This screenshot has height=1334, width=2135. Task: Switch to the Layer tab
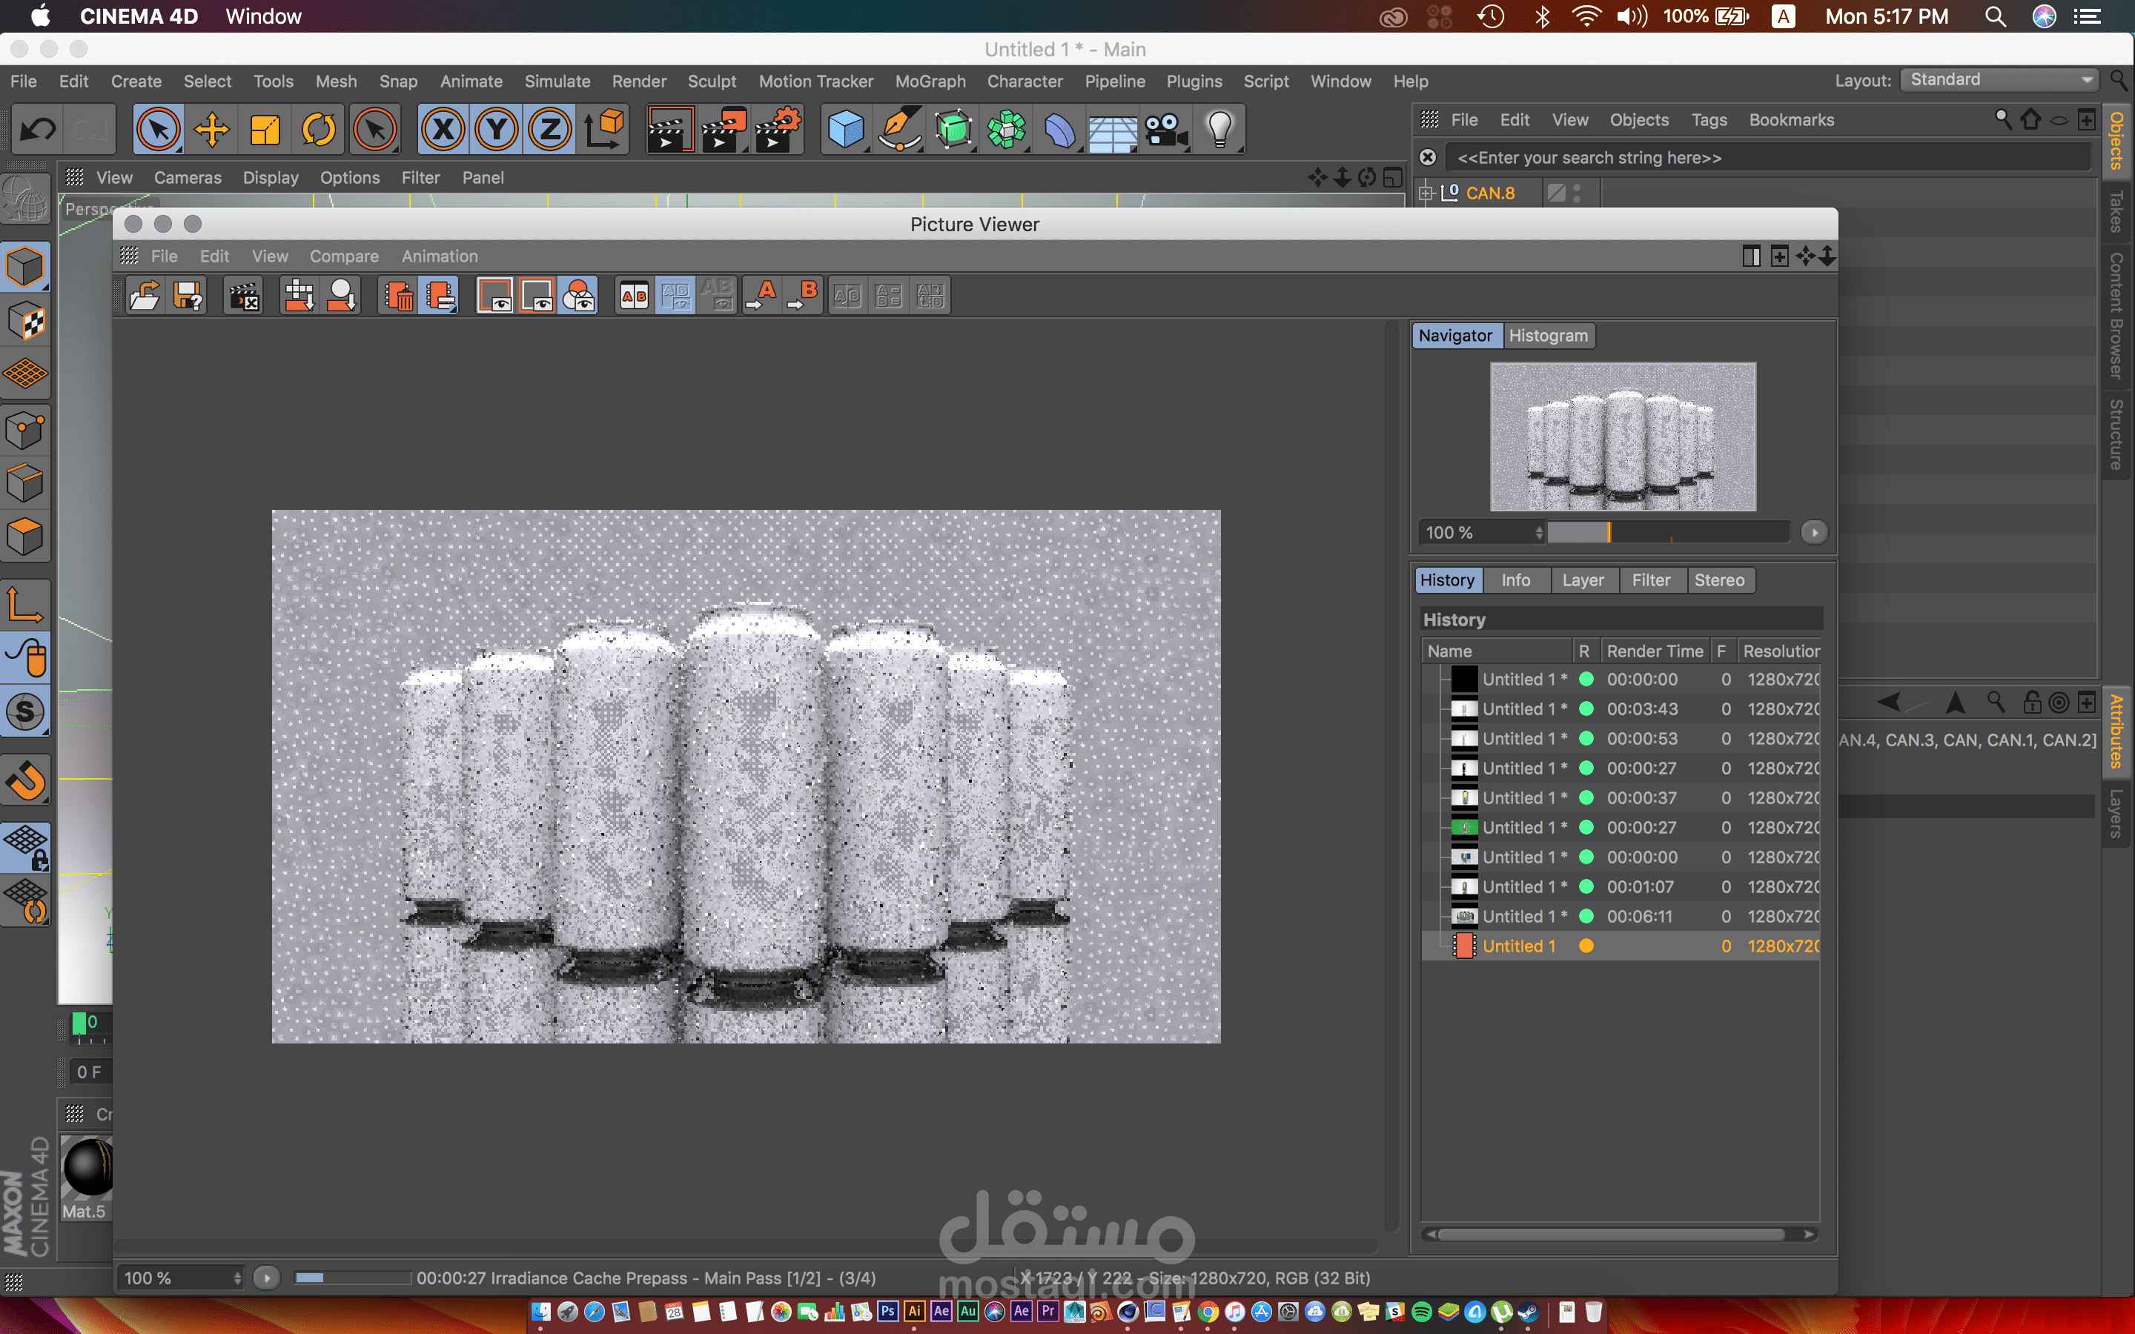[1583, 580]
